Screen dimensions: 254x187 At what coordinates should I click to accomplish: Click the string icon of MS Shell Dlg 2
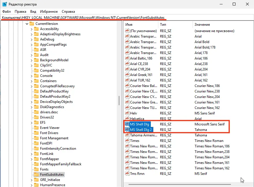pos(127,129)
